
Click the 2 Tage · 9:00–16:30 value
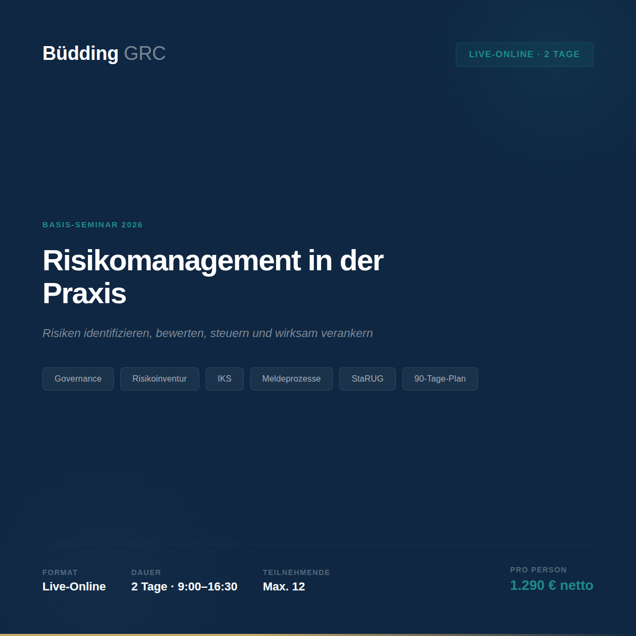(184, 587)
